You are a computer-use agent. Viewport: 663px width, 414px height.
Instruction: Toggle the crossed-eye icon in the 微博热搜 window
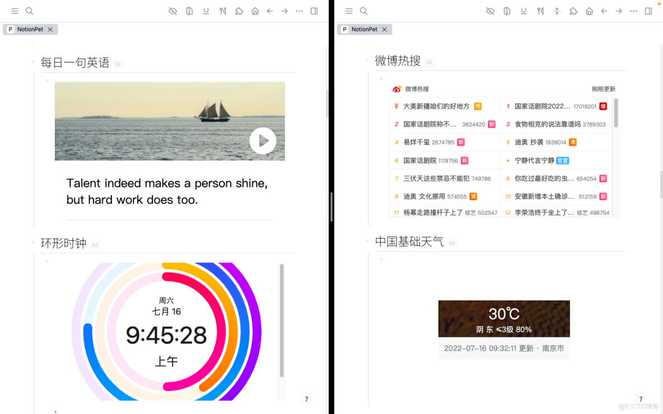[x=490, y=11]
